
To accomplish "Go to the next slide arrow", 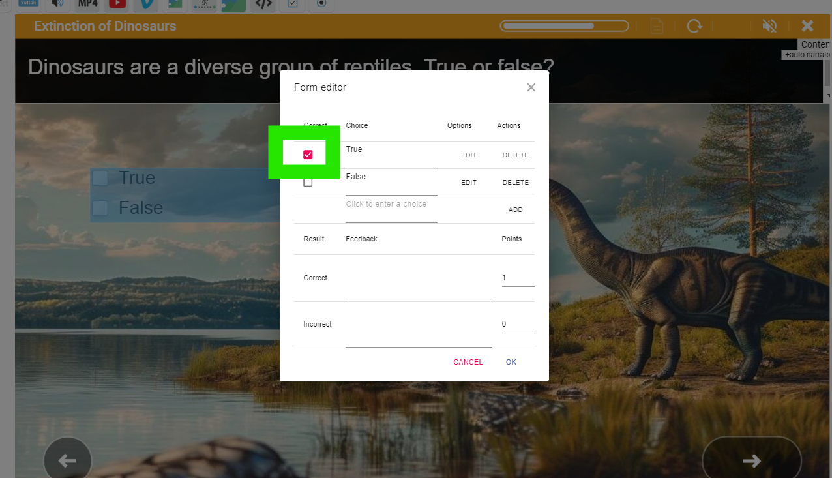I will click(752, 460).
